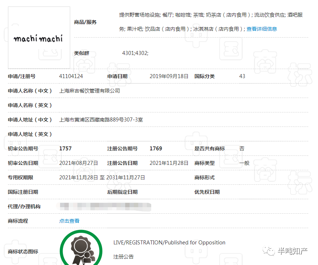
Task: Select the address 上海市黄浦区西藏南路889号307-3室
Action: coord(101,120)
